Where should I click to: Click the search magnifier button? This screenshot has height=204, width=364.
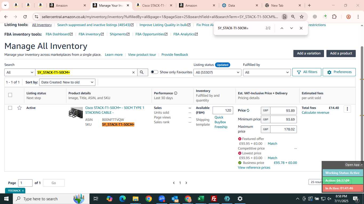point(142,72)
